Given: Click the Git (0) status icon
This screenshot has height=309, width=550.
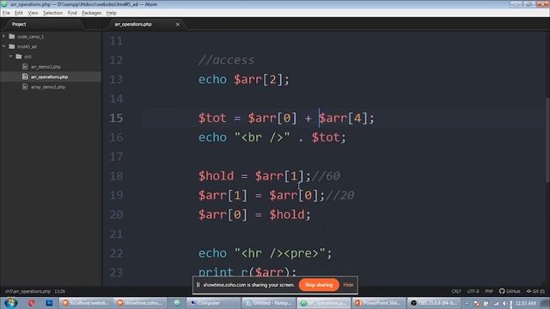Looking at the screenshot, I should click(x=535, y=292).
